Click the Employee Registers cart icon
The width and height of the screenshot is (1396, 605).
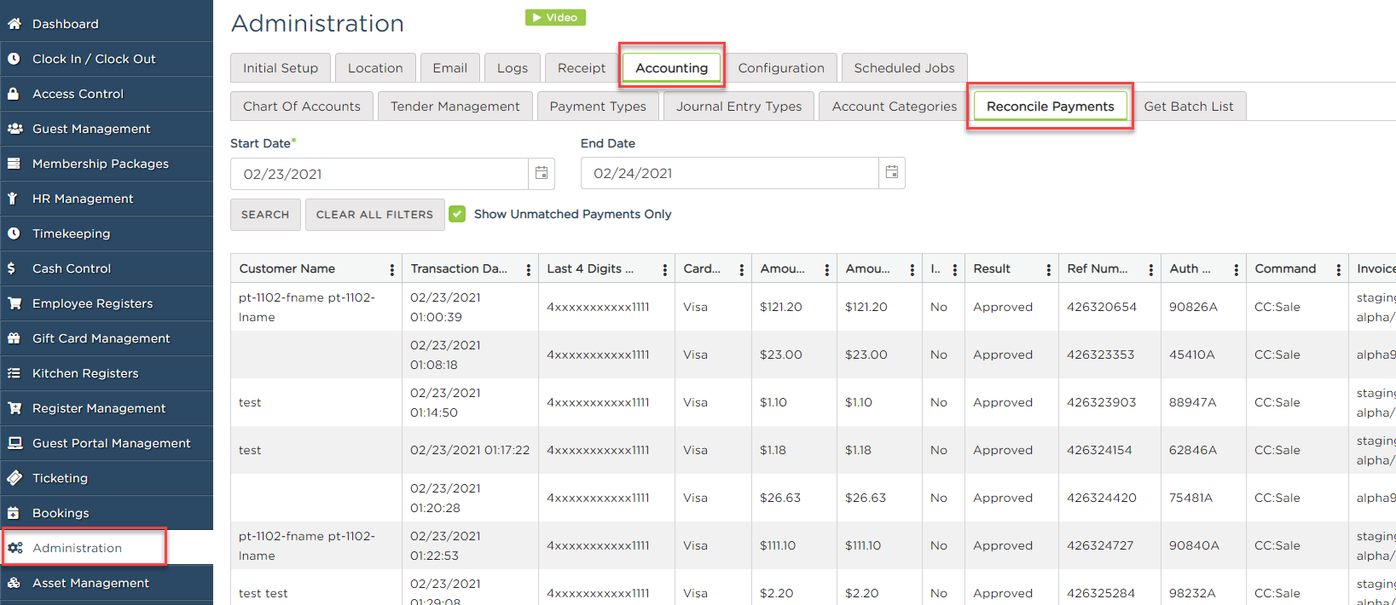coord(14,303)
